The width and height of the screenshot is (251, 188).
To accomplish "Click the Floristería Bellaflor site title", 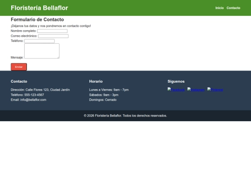I will tap(40, 8).
